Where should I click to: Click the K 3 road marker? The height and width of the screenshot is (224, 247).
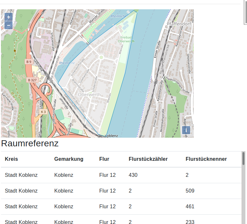(43, 112)
